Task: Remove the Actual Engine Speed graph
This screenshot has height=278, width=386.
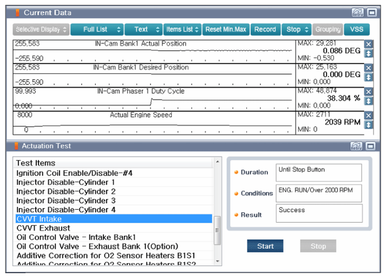Action: [369, 116]
